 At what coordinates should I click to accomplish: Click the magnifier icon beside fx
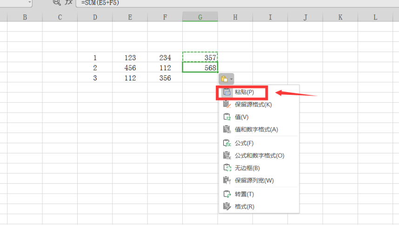click(57, 2)
